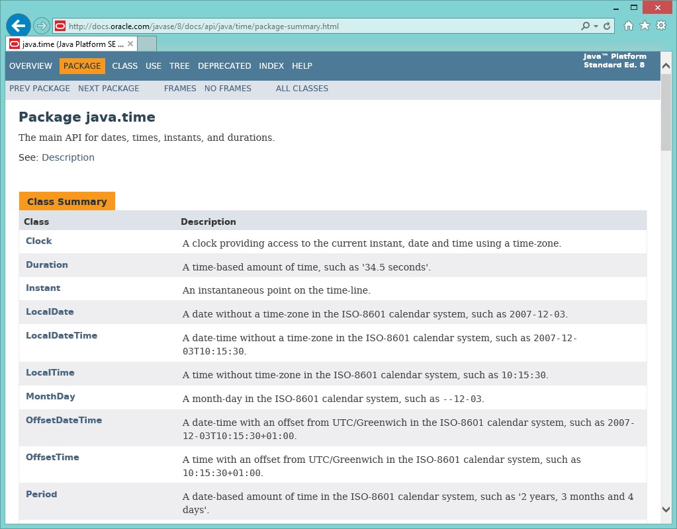Select the DEPRECATED navigation item

224,66
